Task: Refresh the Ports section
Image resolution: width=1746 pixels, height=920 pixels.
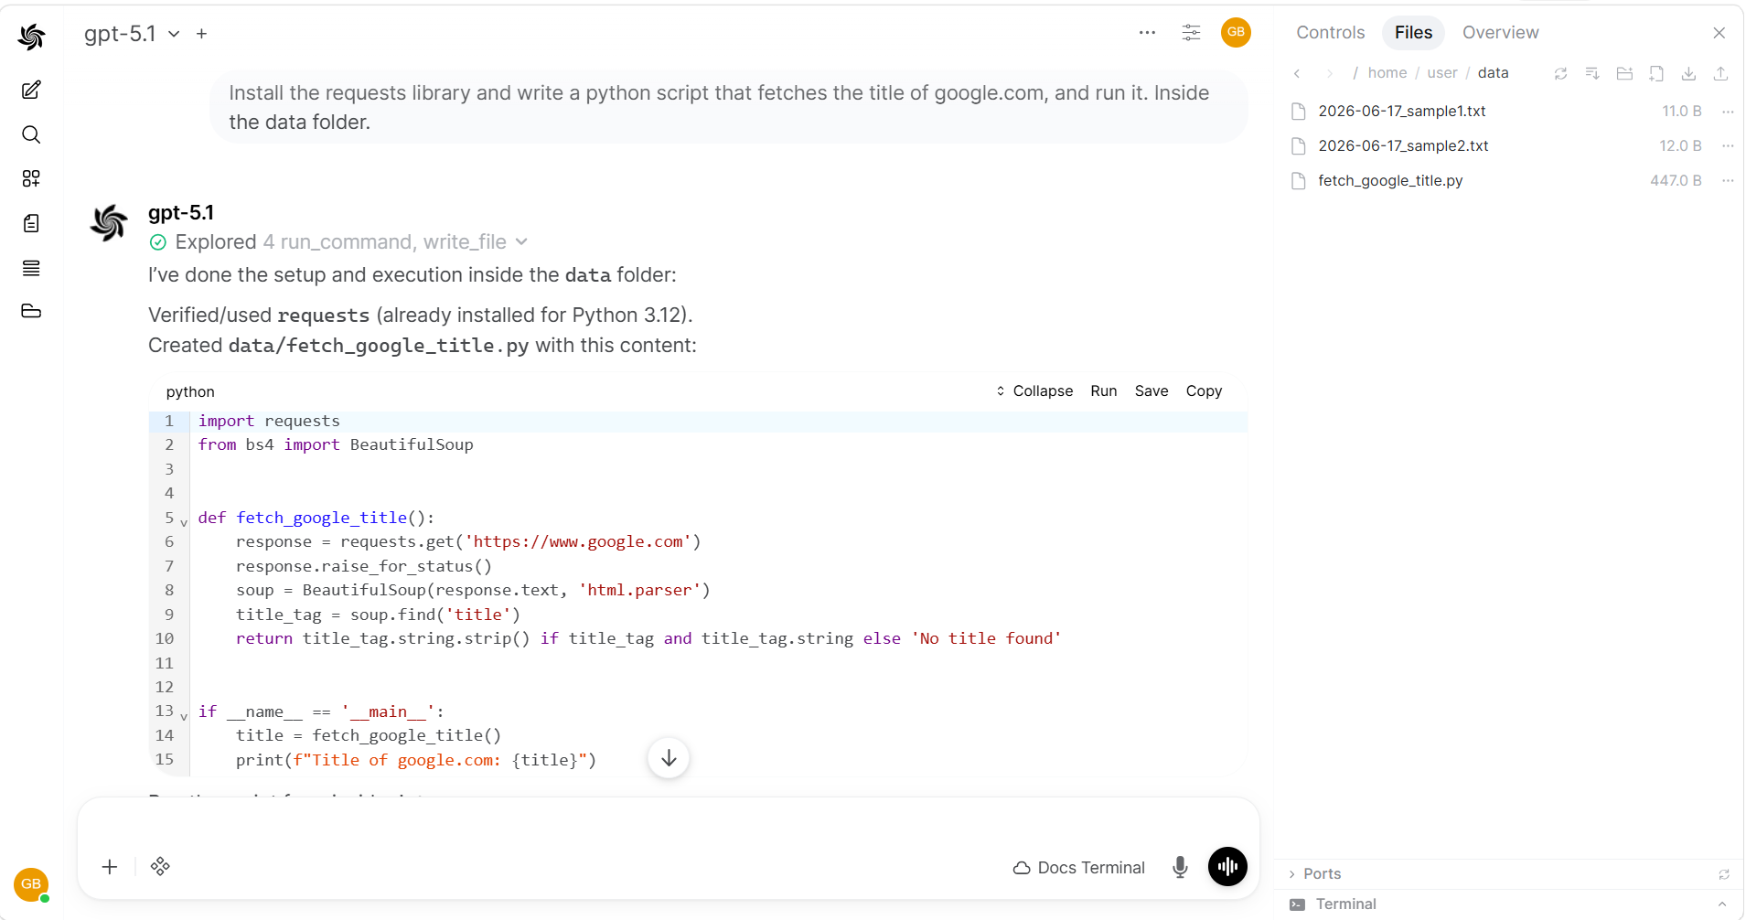Action: click(x=1723, y=874)
